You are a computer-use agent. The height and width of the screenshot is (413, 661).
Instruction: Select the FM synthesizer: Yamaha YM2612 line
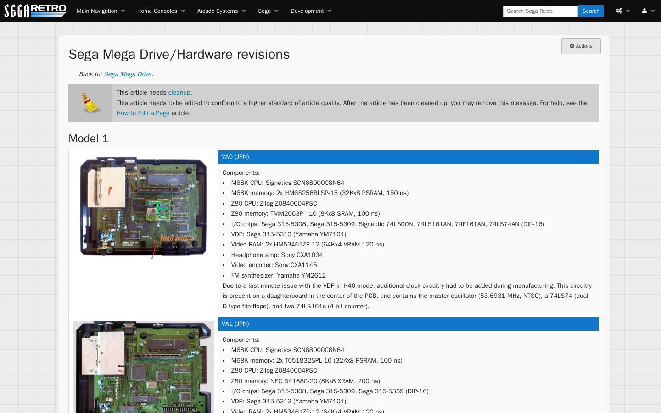[278, 275]
